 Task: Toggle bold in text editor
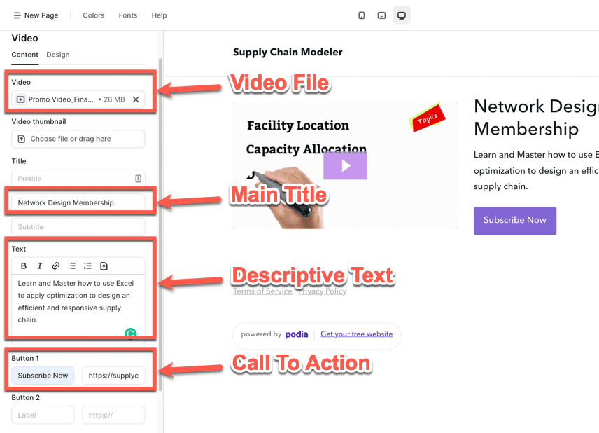(24, 266)
